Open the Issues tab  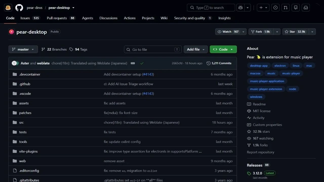tap(30, 18)
